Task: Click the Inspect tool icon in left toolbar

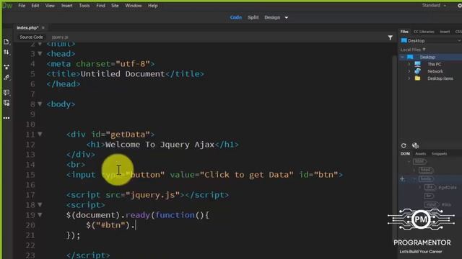Action: coord(6,78)
